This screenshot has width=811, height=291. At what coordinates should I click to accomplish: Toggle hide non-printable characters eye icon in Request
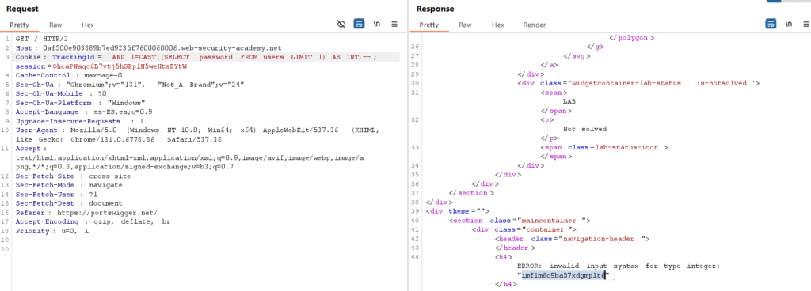pyautogui.click(x=341, y=24)
